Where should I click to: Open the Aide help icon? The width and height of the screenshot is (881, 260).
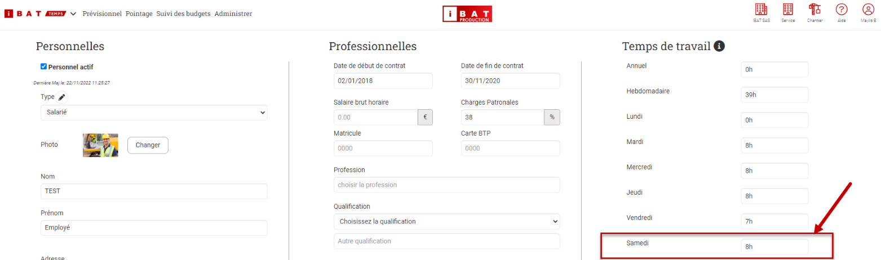(x=842, y=10)
